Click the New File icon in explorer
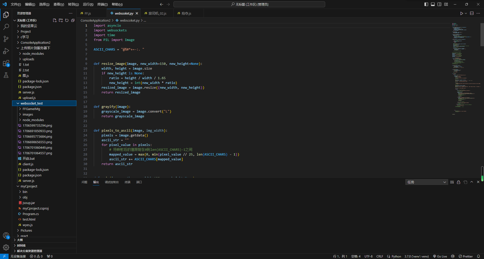The width and height of the screenshot is (484, 259). [55, 20]
